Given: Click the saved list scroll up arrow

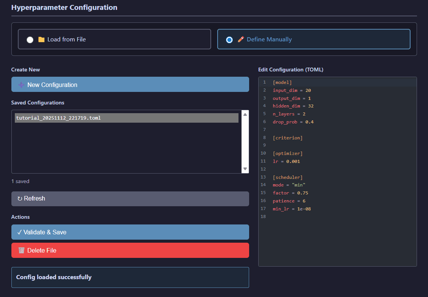Looking at the screenshot, I should click(x=245, y=115).
